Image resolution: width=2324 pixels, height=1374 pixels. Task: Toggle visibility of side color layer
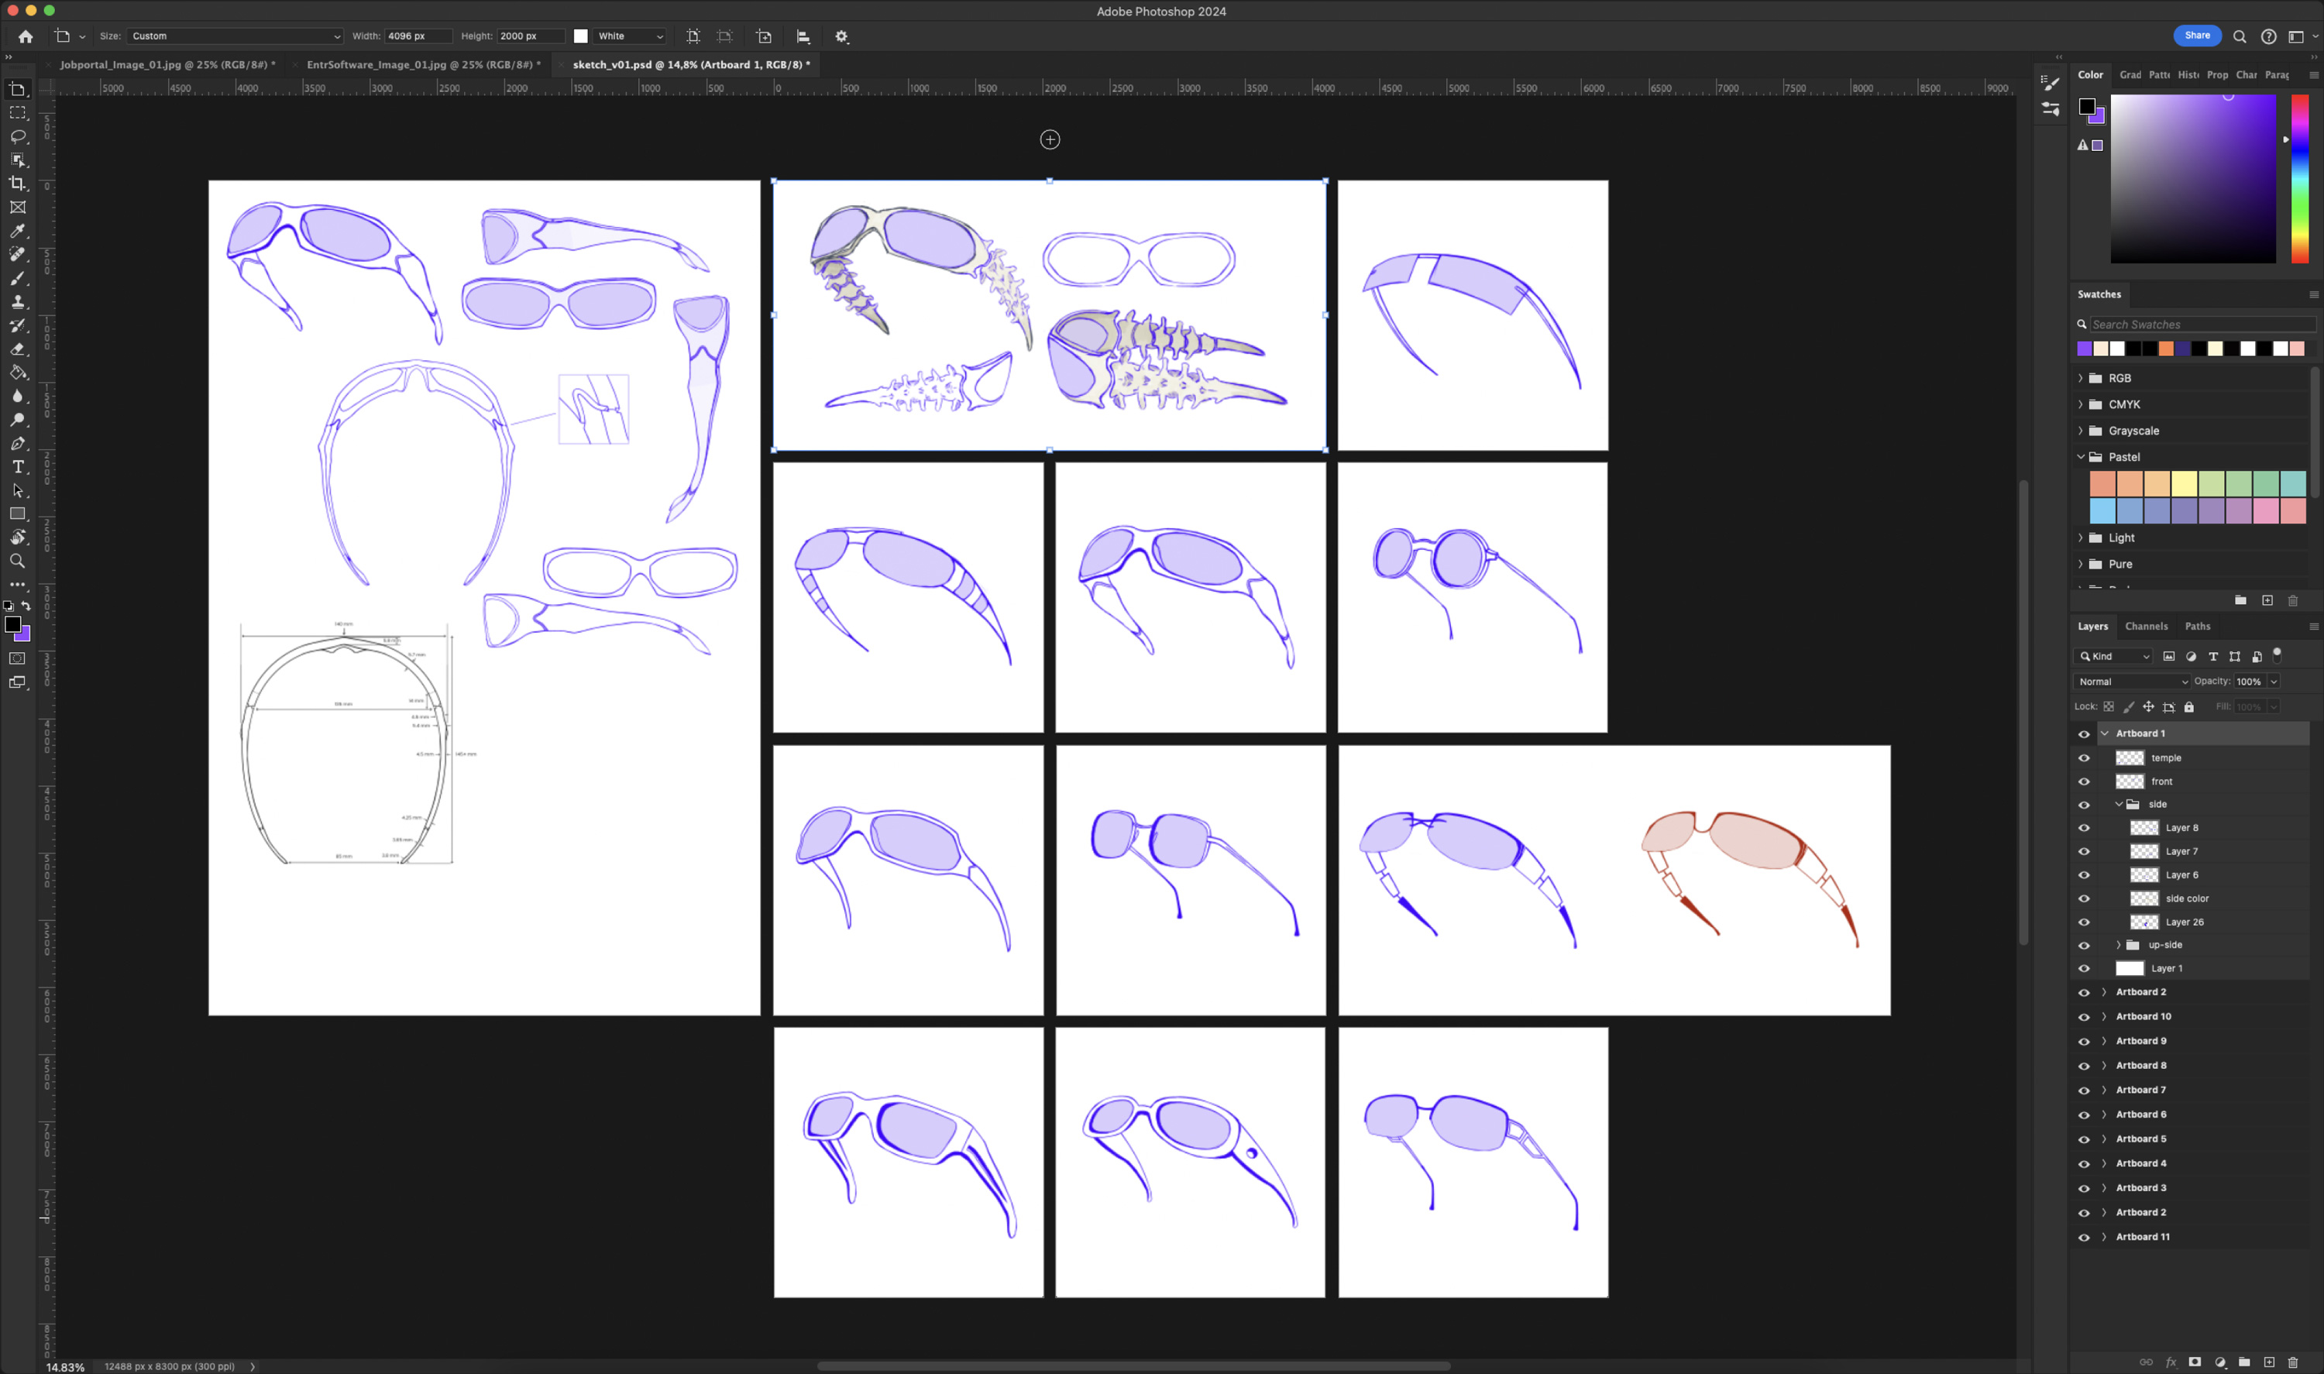2084,899
